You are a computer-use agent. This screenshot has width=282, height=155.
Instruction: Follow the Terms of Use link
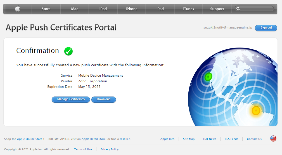click(x=83, y=149)
